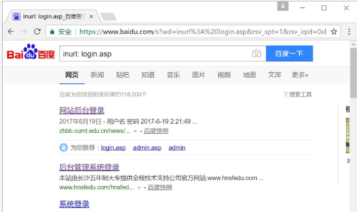The width and height of the screenshot is (357, 212).
Task: Click the browser back arrow
Action: (x=11, y=31)
